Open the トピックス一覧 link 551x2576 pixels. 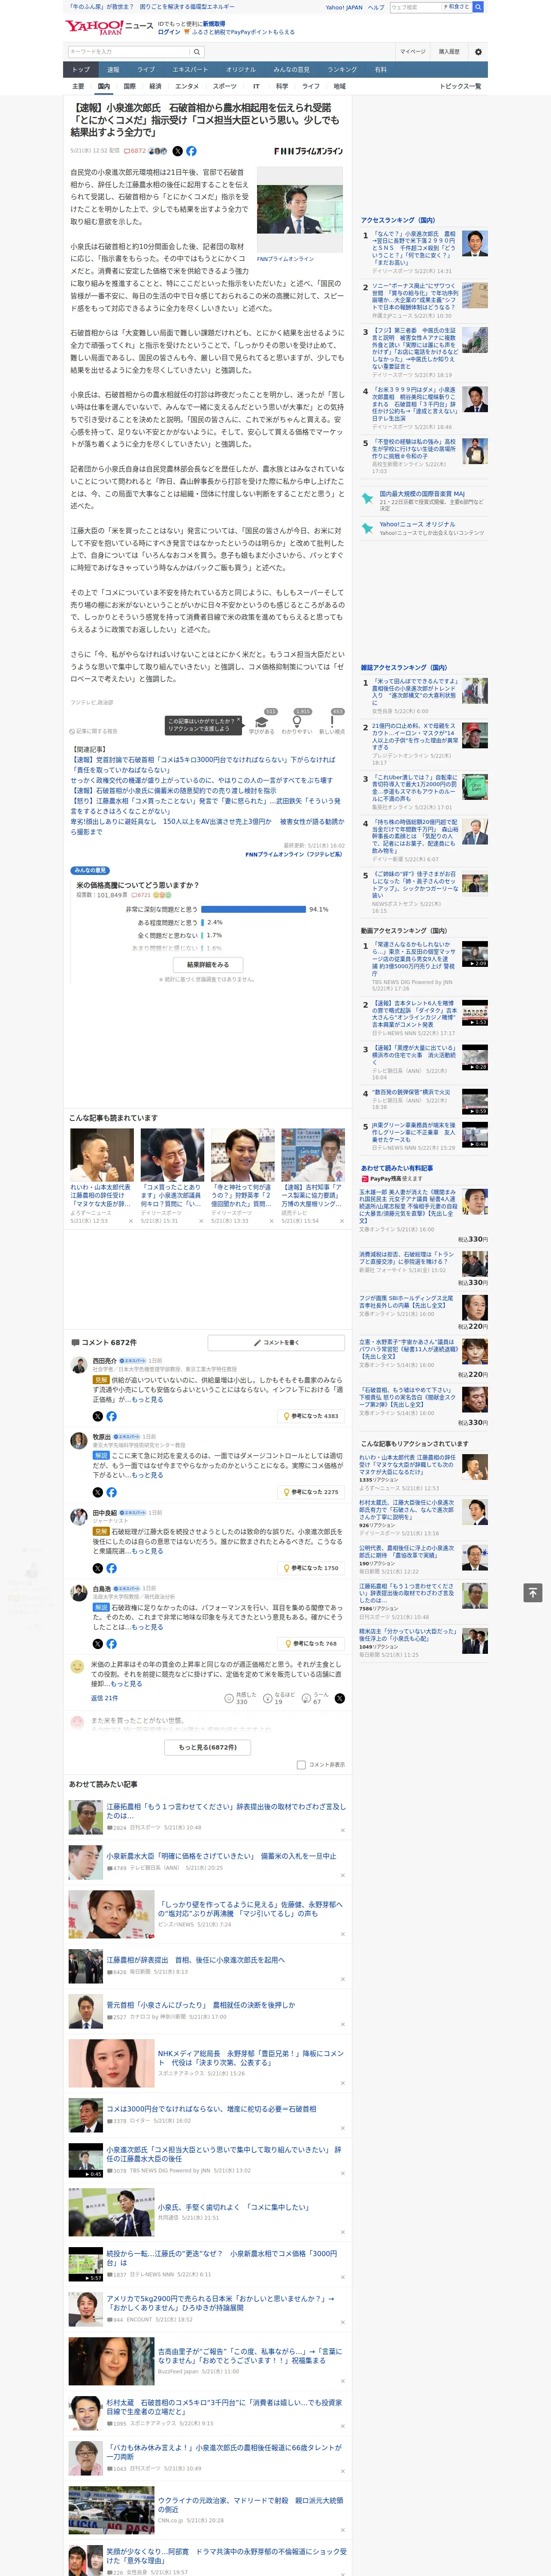[x=460, y=86]
